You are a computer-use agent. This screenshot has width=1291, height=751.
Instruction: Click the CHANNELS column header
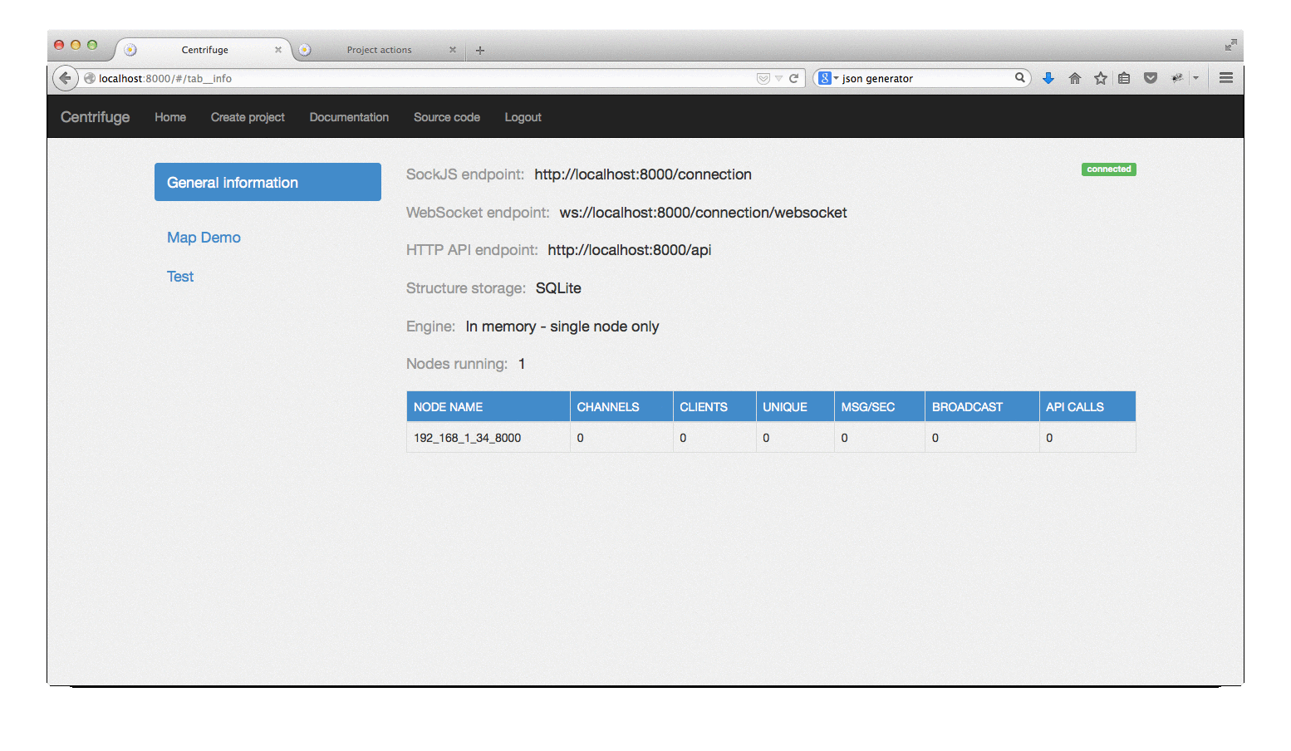point(621,406)
